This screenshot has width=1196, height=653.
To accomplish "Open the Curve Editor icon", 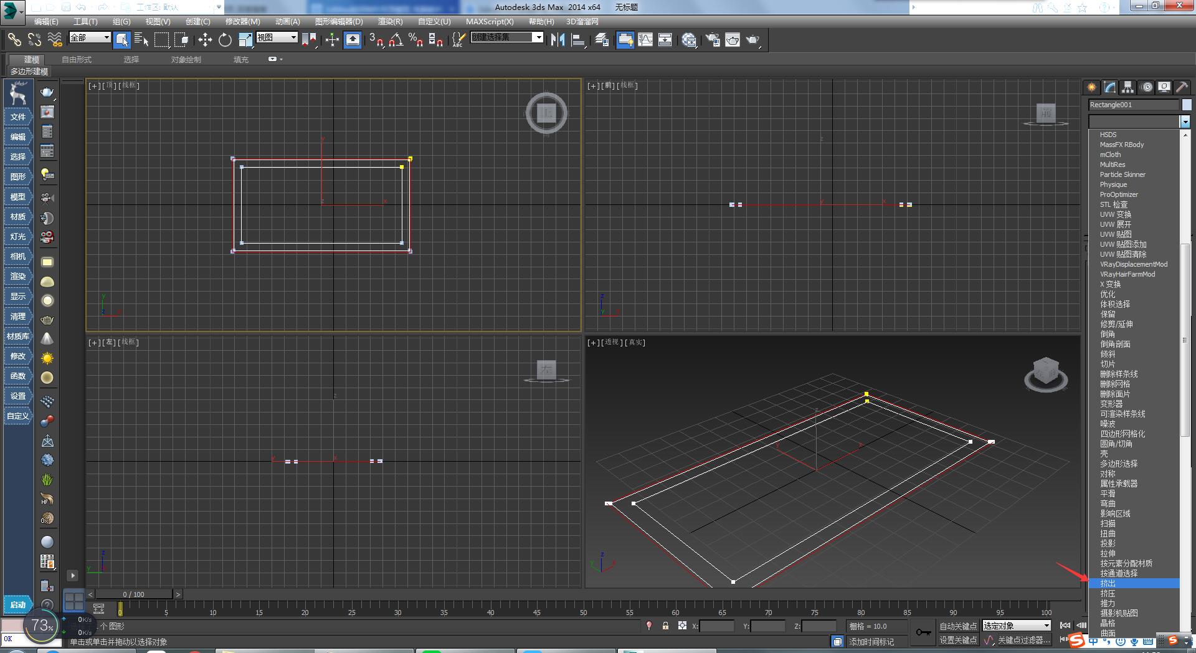I will pos(646,40).
